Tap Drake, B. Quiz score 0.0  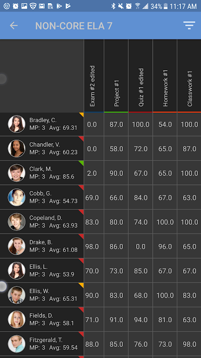[141, 247]
